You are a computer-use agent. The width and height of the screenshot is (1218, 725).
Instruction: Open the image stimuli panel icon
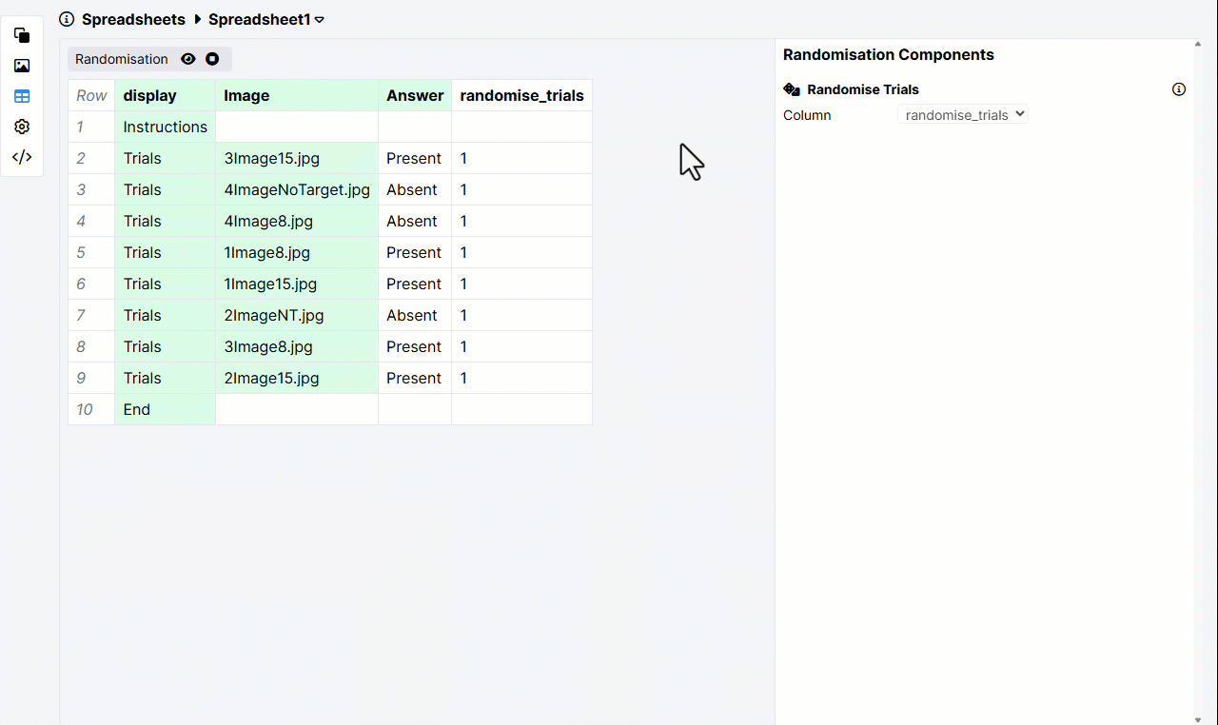(x=21, y=65)
